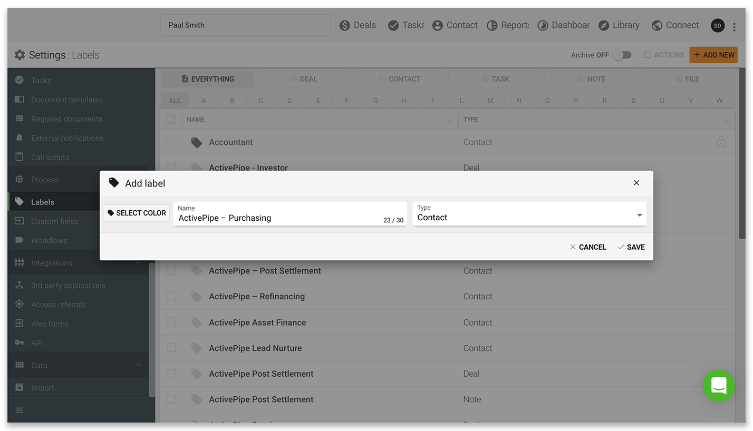The width and height of the screenshot is (753, 431).
Task: Open the Tasks checkmark icon
Action: tap(393, 25)
